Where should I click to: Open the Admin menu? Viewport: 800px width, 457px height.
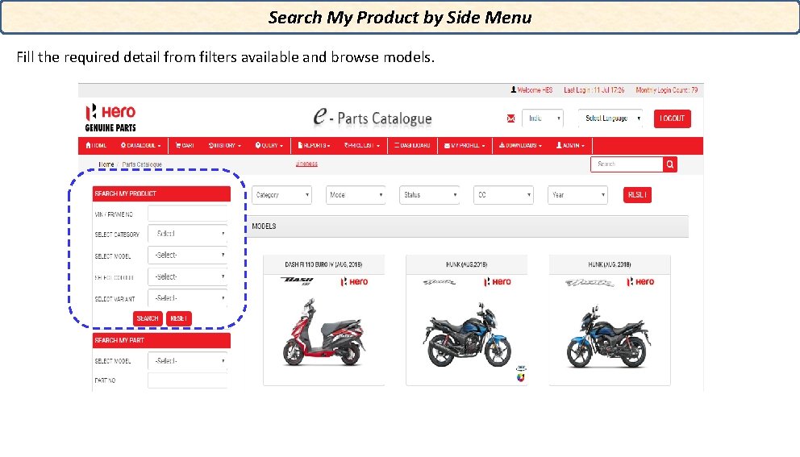coord(570,145)
